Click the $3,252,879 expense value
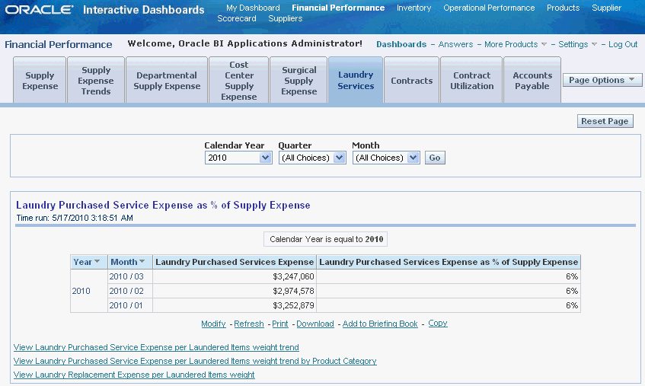Image resolution: width=645 pixels, height=386 pixels. click(293, 305)
